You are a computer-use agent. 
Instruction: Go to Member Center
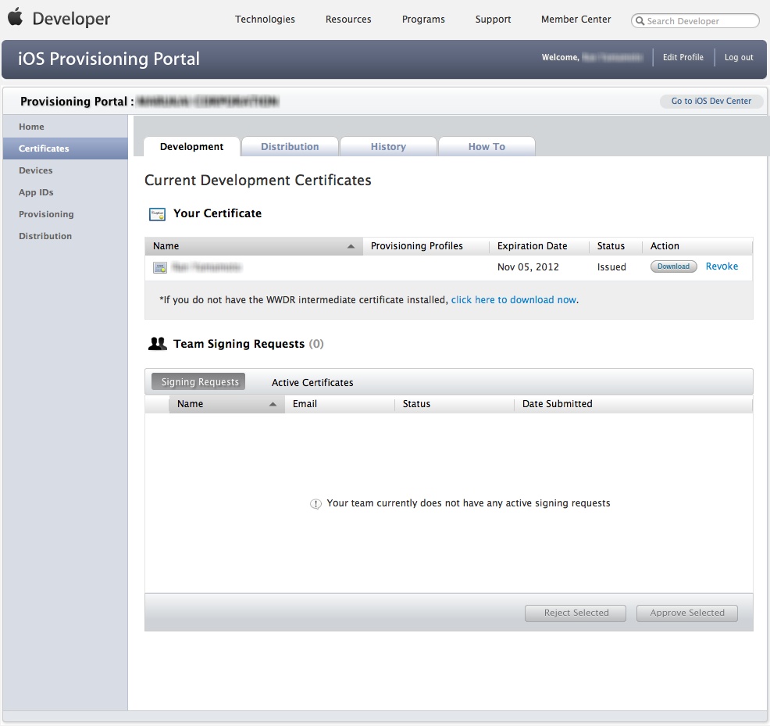coord(576,20)
